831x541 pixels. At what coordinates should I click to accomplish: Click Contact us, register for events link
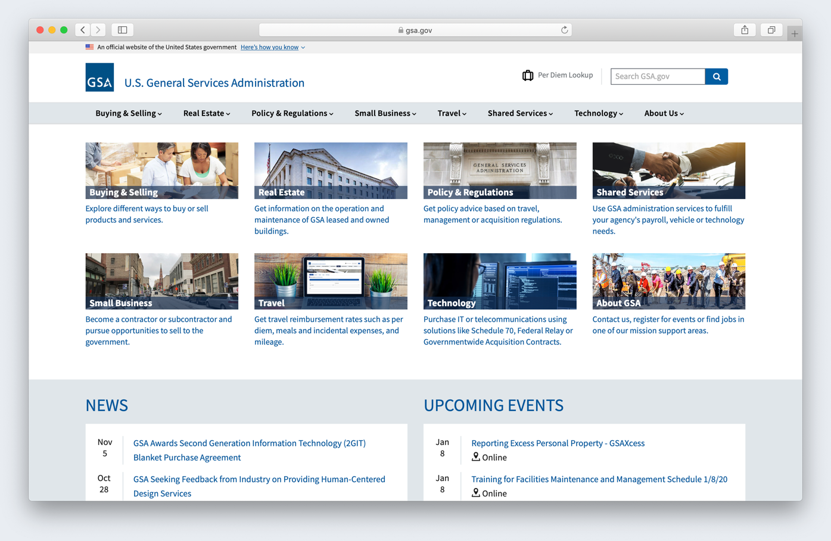click(668, 325)
